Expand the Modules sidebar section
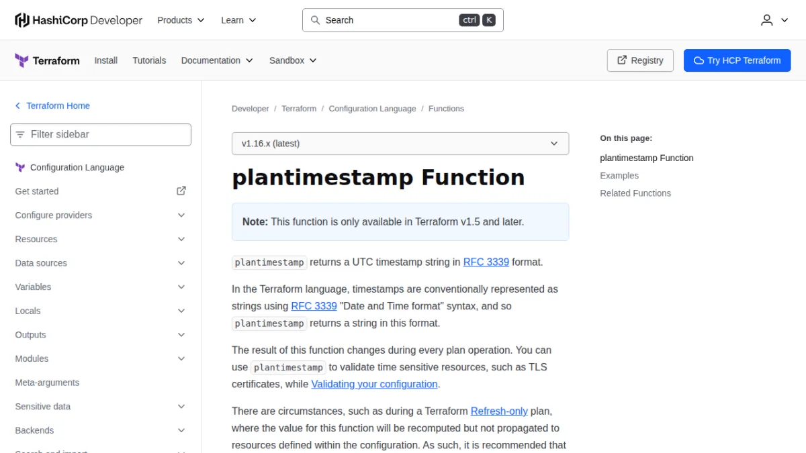The width and height of the screenshot is (806, 453). pyautogui.click(x=101, y=358)
